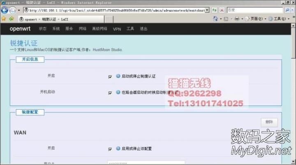Expand the address bar URL dropdown

(x=207, y=9)
